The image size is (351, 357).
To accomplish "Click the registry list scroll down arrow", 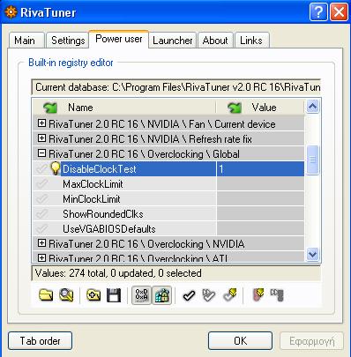I will point(312,254).
